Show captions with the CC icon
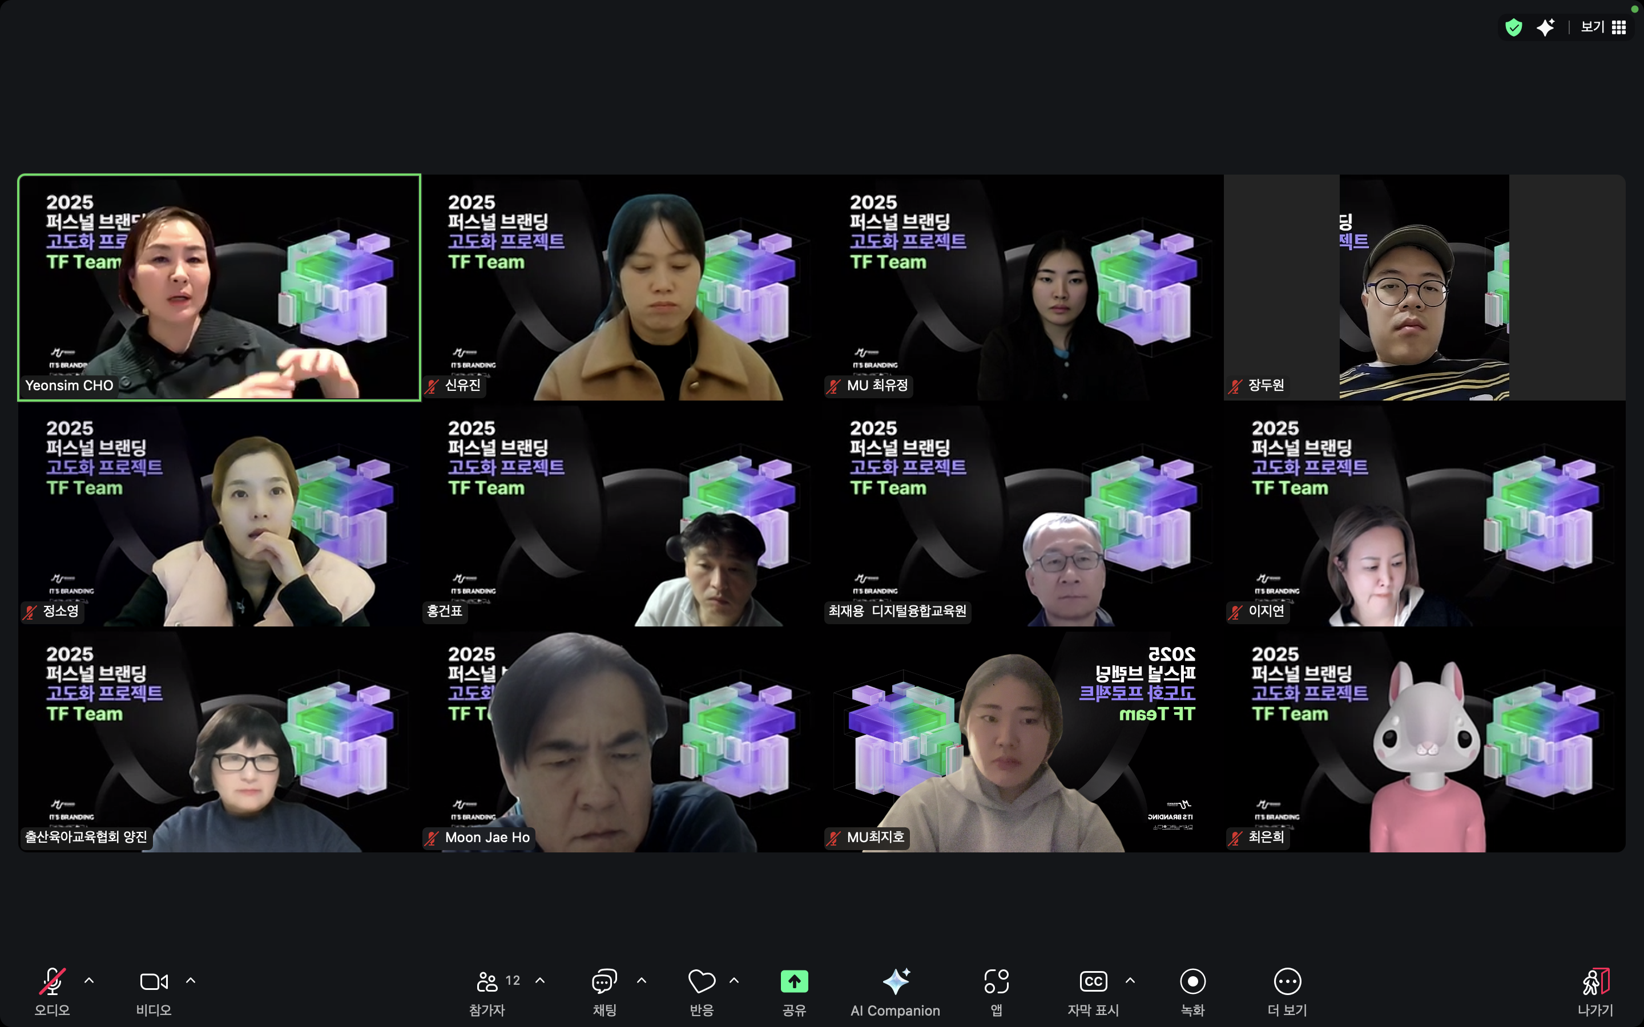Screen dimensions: 1644x1027 [x=1093, y=981]
